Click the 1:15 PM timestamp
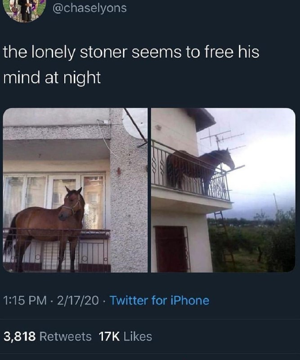Image resolution: width=300 pixels, height=360 pixels. click(25, 301)
